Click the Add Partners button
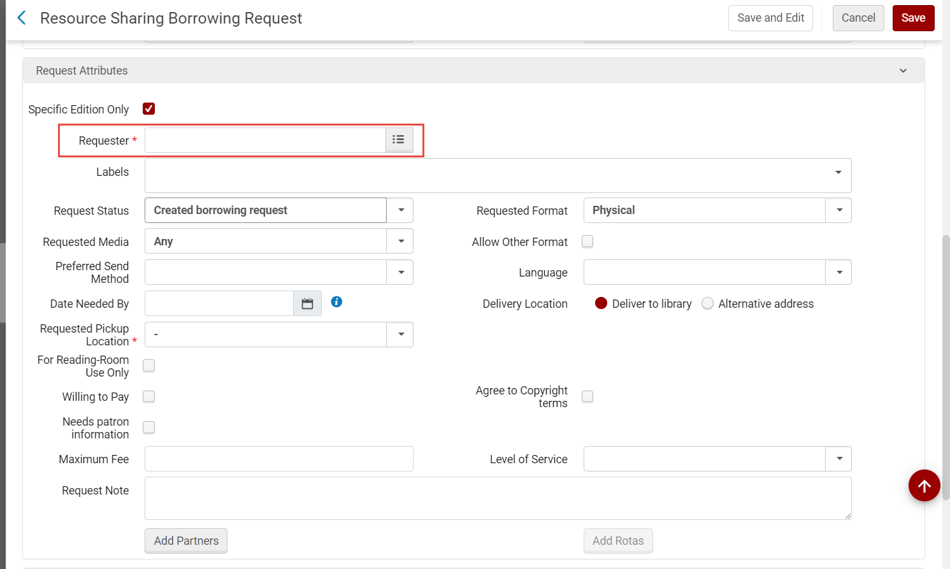 pyautogui.click(x=186, y=541)
